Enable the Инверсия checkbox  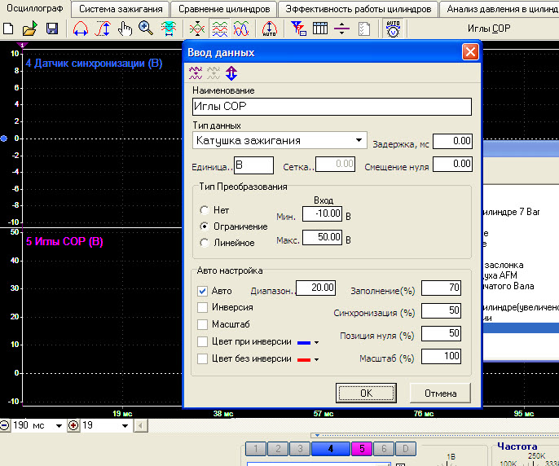(x=202, y=307)
